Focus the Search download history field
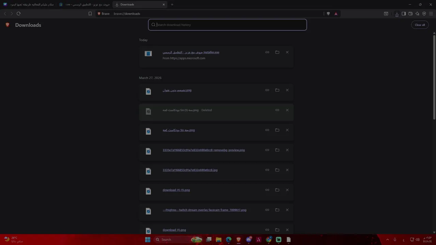 tap(227, 25)
